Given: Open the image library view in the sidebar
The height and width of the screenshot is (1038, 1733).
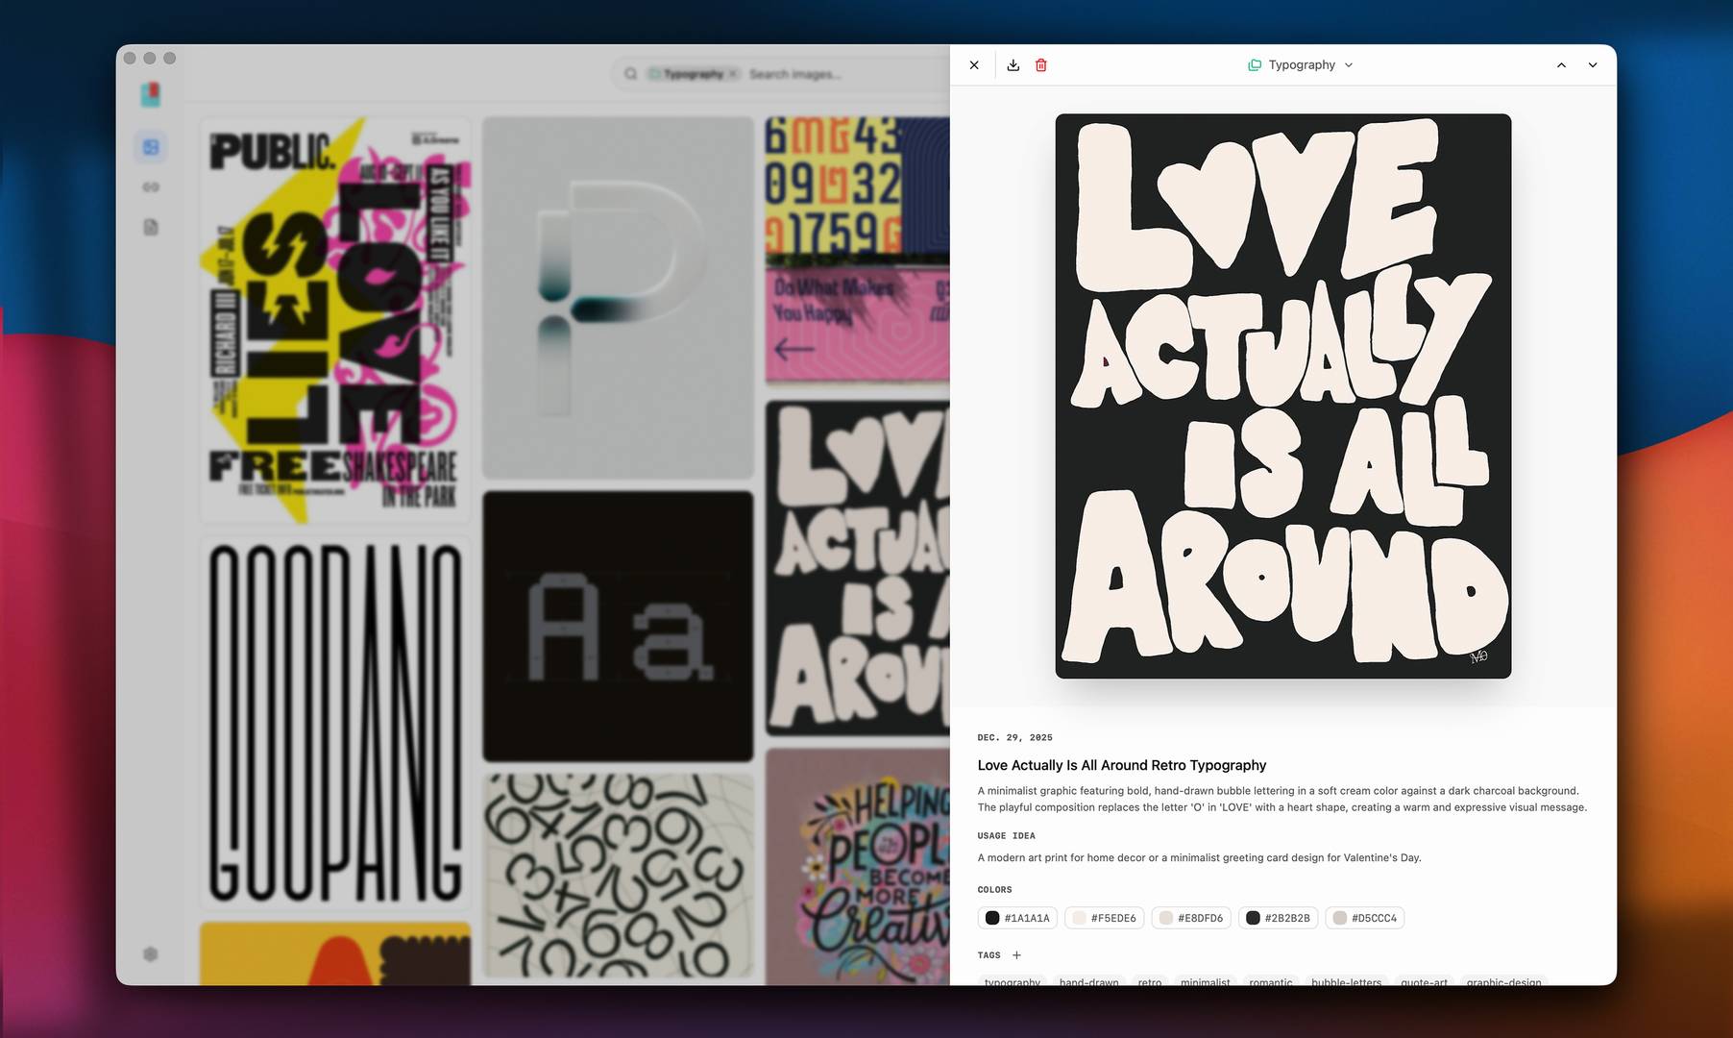Looking at the screenshot, I should [151, 147].
